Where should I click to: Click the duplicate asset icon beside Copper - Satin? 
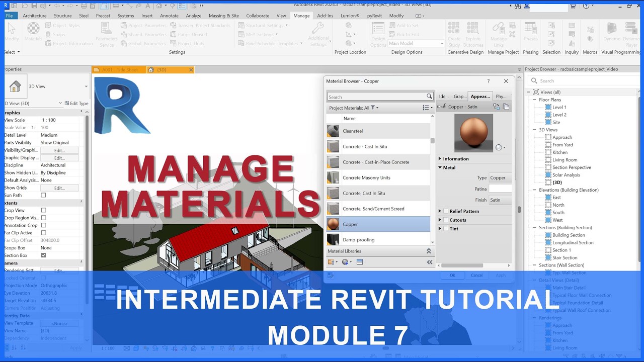coord(506,107)
